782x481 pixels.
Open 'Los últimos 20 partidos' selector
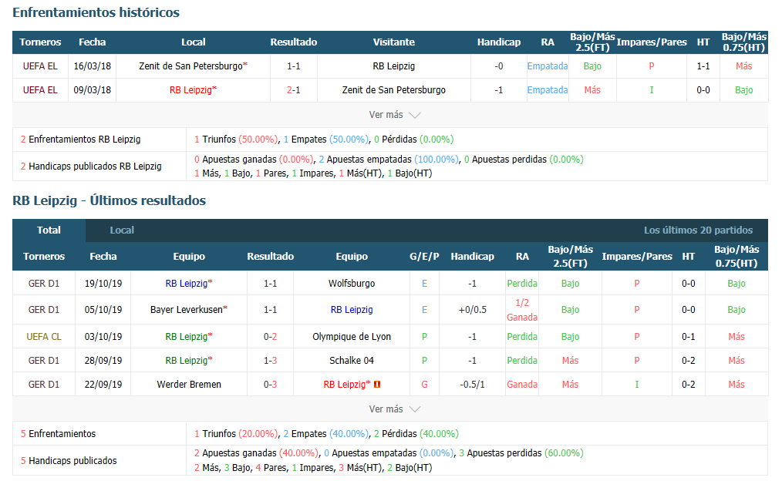click(x=698, y=230)
